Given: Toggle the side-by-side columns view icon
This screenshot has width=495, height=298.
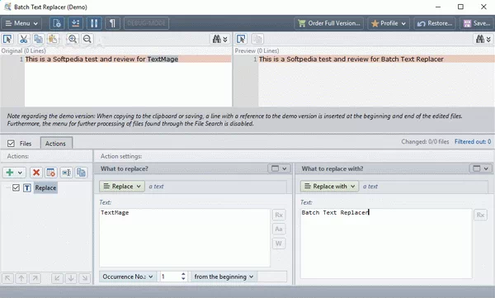Looking at the screenshot, I should (94, 23).
